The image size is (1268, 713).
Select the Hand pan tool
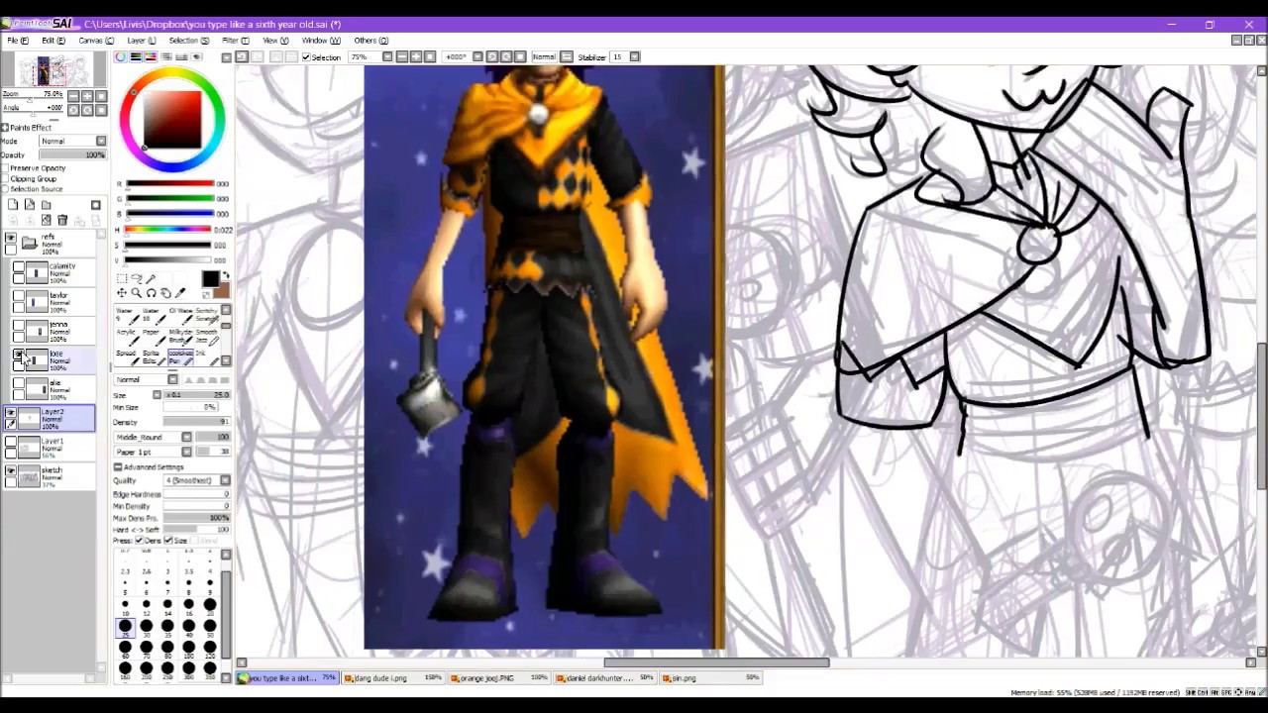165,293
